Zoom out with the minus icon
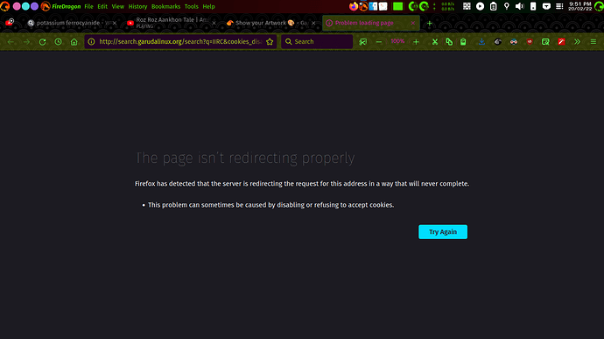 [x=379, y=42]
